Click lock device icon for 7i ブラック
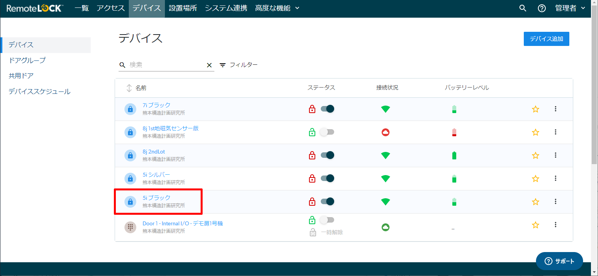This screenshot has height=276, width=598. (x=130, y=109)
